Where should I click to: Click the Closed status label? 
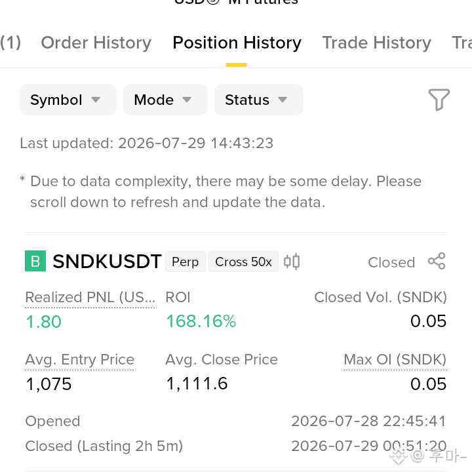391,262
